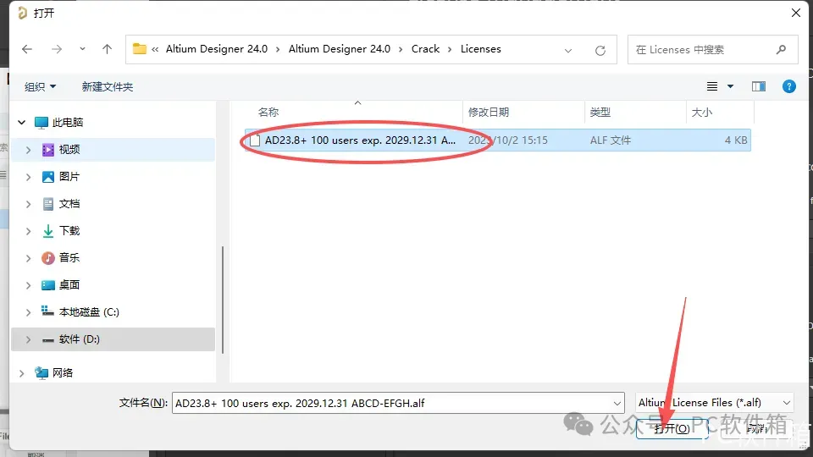Select 本地磁盘 (C:) drive
The height and width of the screenshot is (457, 813).
[x=89, y=312]
